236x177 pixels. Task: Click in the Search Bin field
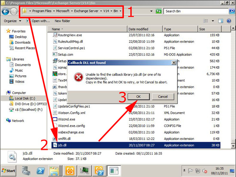pyautogui.click(x=196, y=11)
